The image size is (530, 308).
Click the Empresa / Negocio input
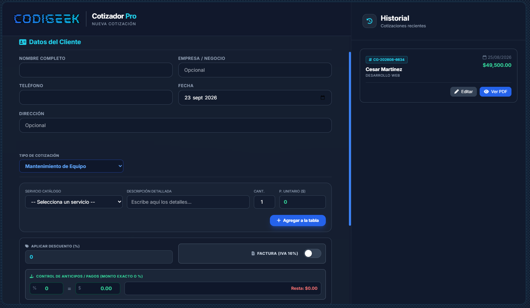coord(255,70)
